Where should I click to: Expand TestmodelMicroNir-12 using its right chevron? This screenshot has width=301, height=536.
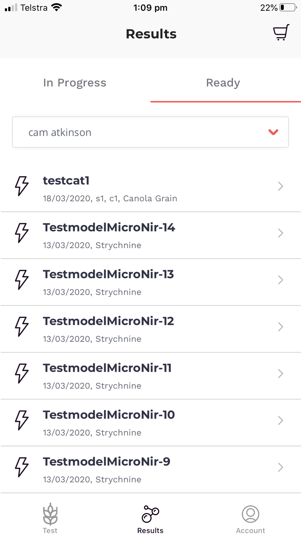pyautogui.click(x=281, y=327)
